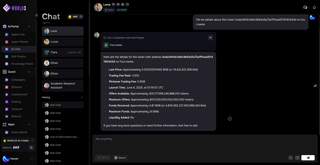Add credits with plus beside coin balance

(81, 17)
